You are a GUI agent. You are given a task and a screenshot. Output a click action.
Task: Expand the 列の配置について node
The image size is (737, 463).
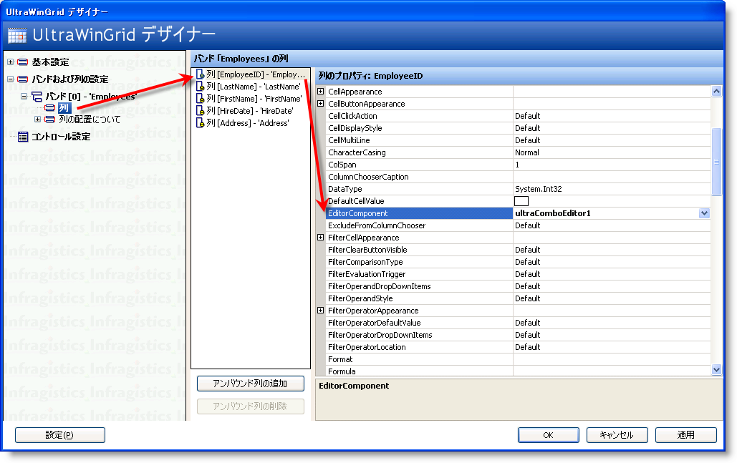38,120
